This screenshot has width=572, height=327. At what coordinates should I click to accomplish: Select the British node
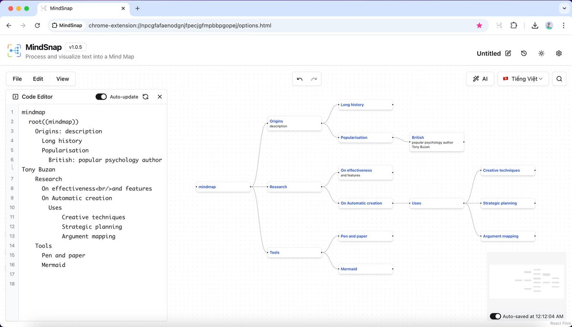437,142
